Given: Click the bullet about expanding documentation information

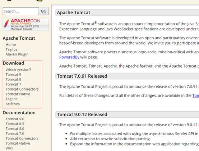Looking at the screenshot, I should (x=134, y=144).
